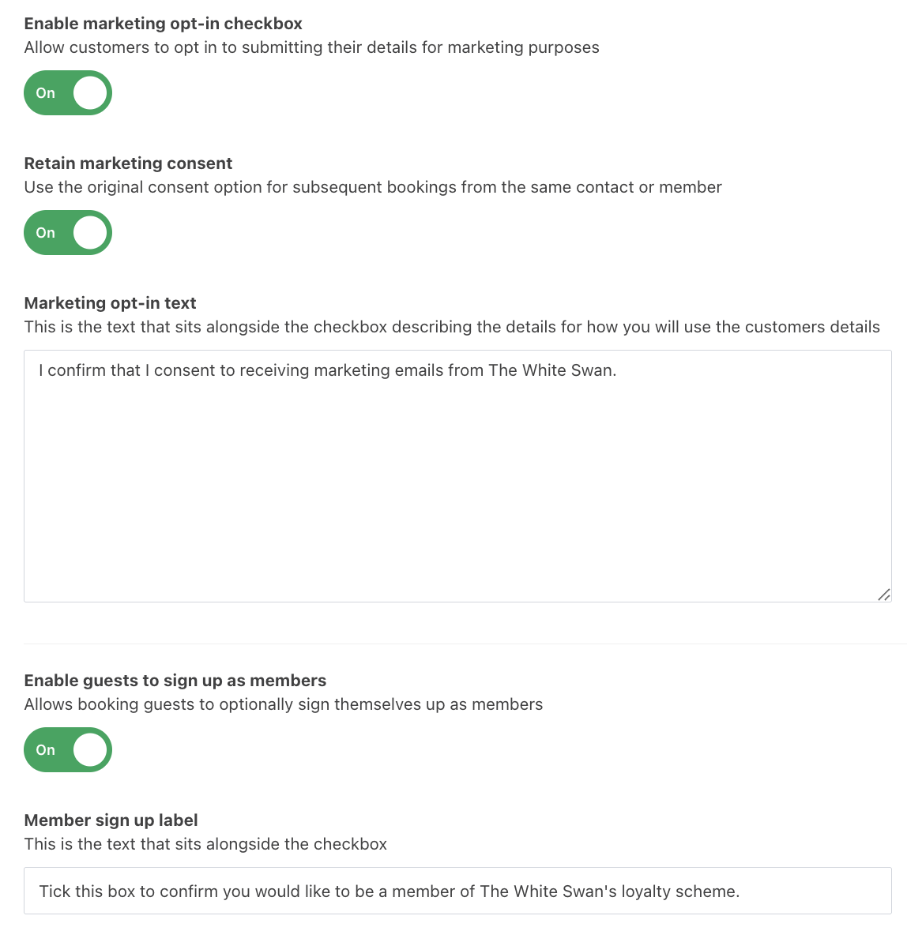This screenshot has width=907, height=927.
Task: Disable the Retain marketing consent switch
Action: (x=68, y=232)
